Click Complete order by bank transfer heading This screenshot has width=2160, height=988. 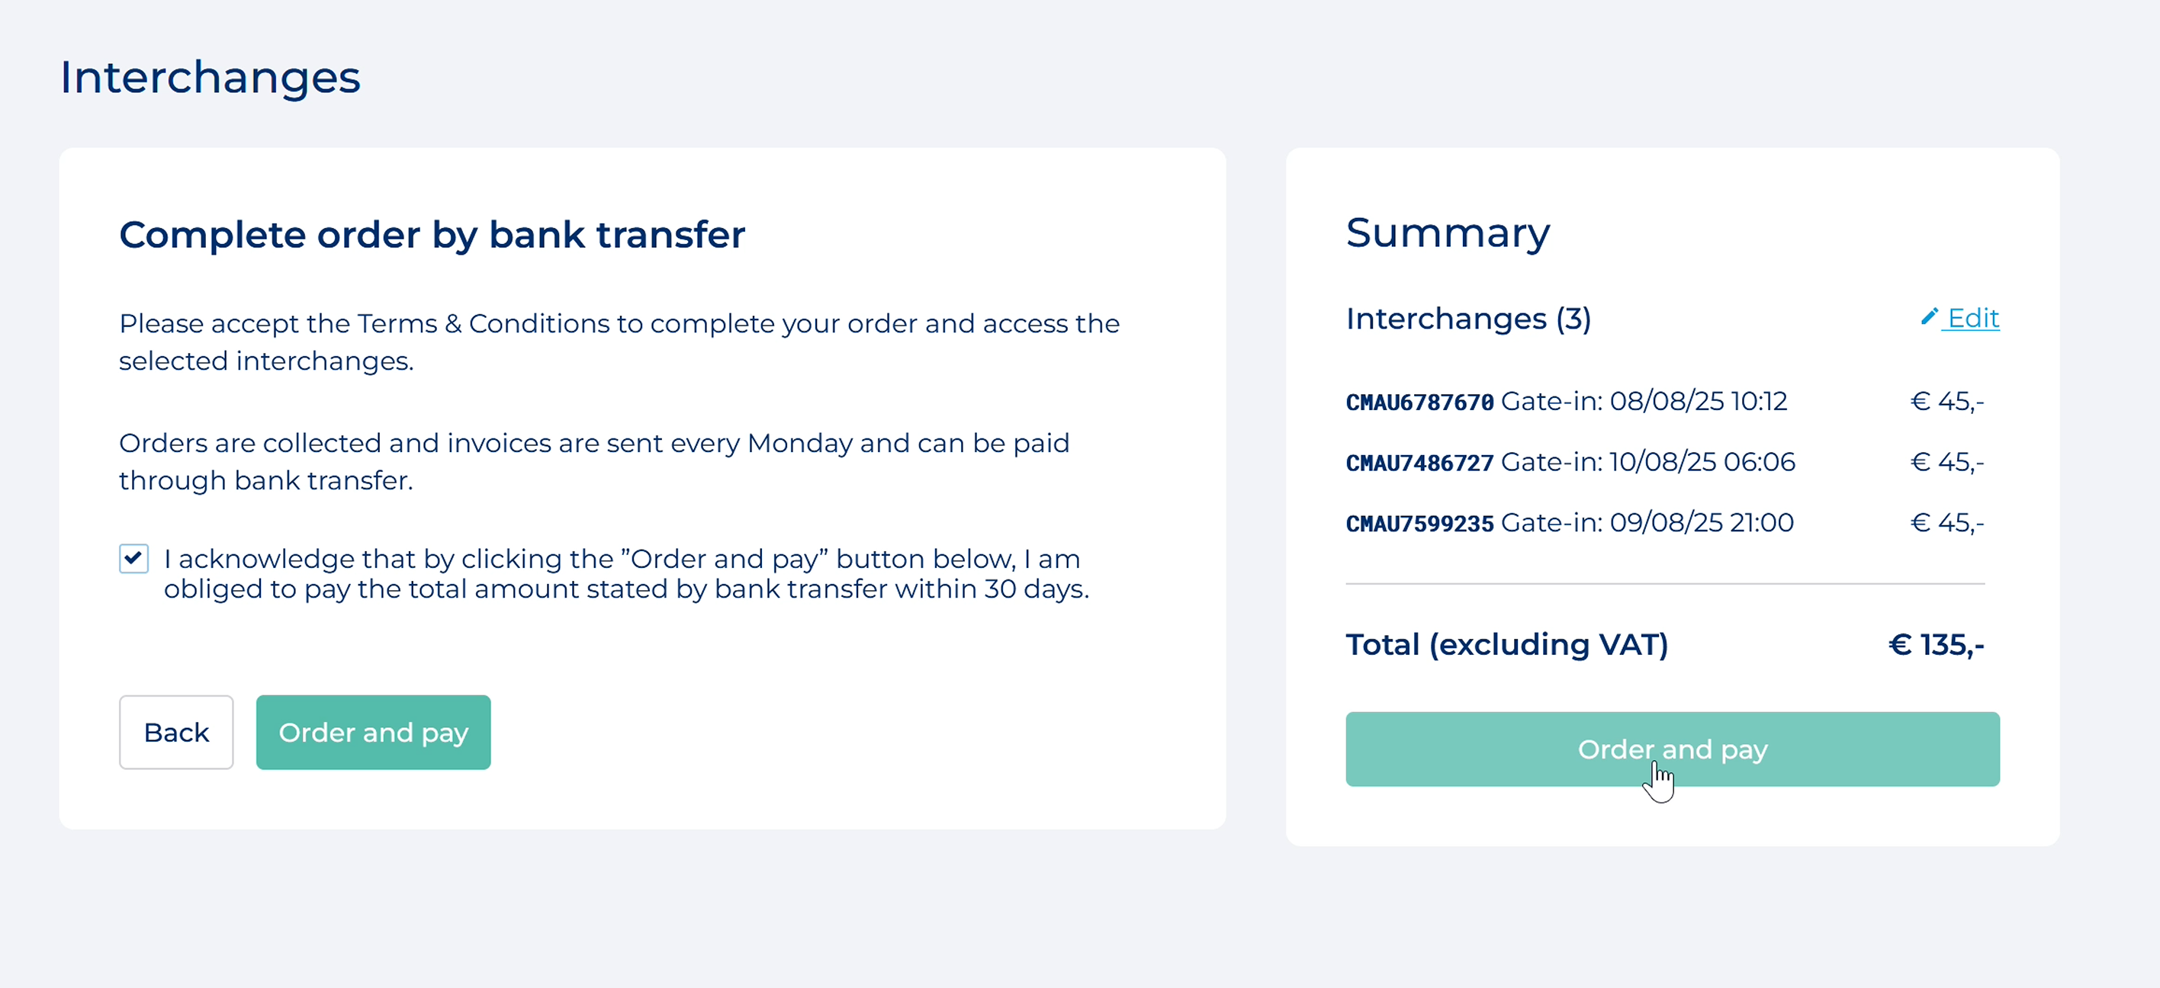pyautogui.click(x=432, y=234)
